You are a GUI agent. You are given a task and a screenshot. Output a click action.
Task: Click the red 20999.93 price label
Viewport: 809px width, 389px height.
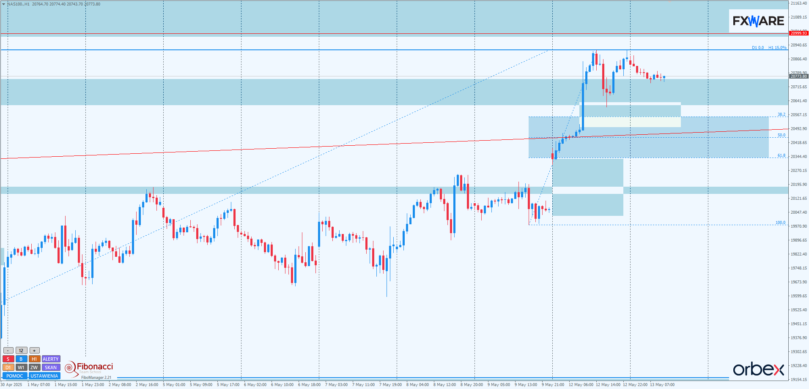click(x=798, y=33)
